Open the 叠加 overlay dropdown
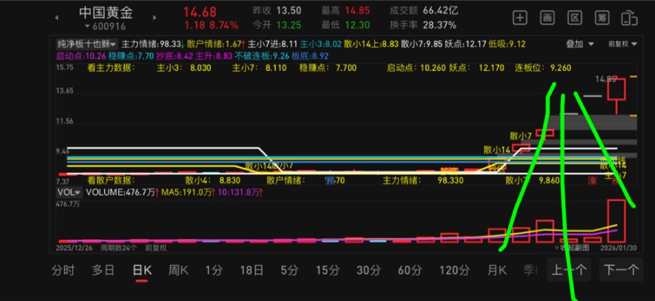655x301 pixels. [x=580, y=44]
